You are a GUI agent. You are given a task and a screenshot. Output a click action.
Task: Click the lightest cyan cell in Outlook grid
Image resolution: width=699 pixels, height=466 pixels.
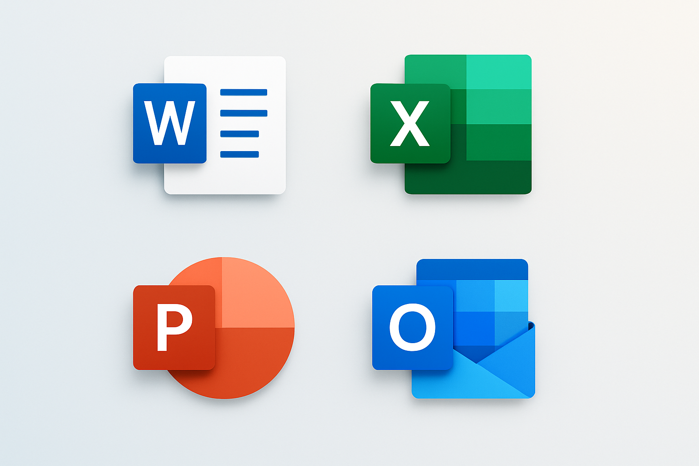coord(511,296)
